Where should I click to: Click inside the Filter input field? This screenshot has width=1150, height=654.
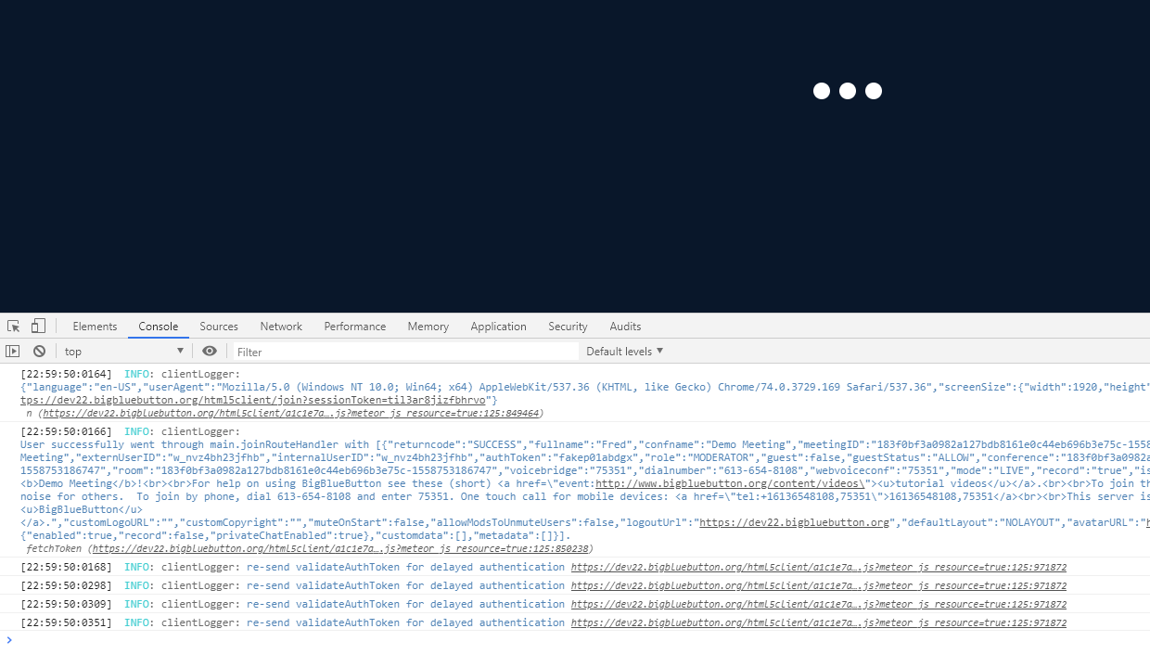403,351
